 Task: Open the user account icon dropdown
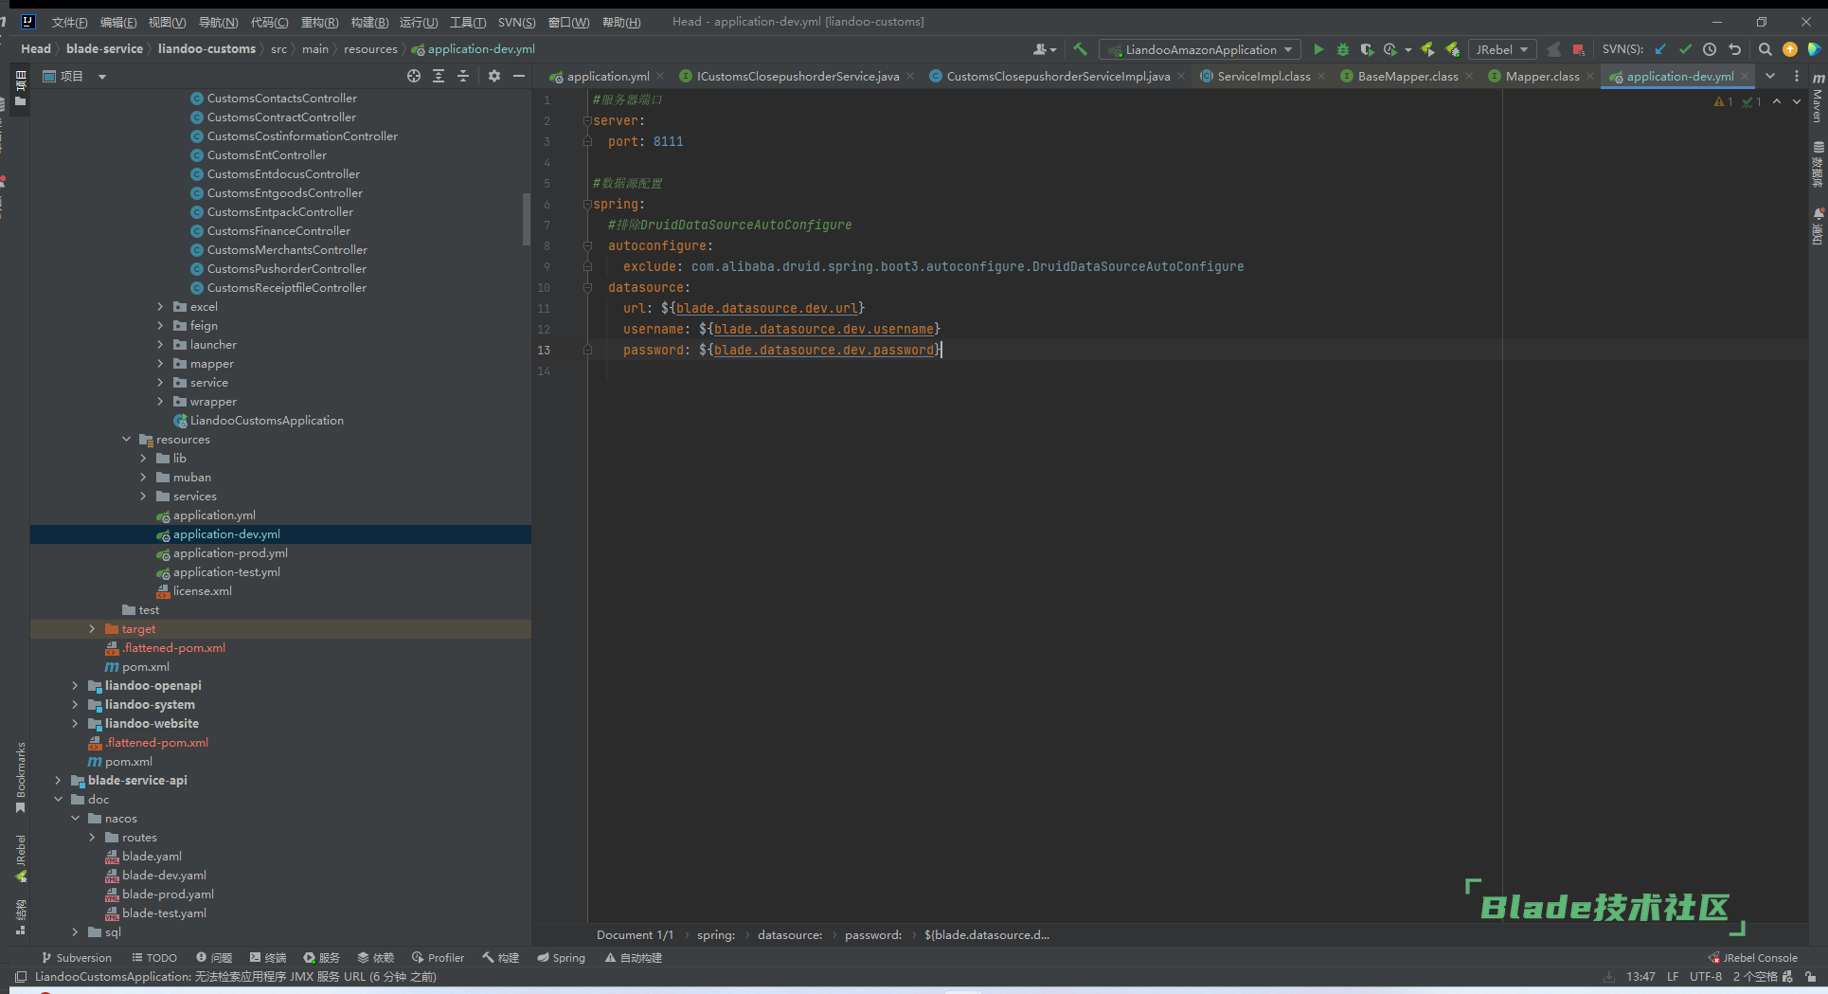click(1045, 49)
